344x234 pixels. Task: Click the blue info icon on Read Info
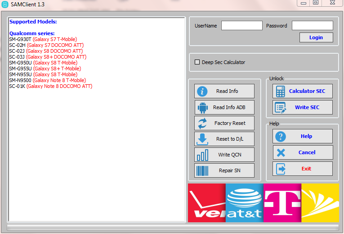[202, 91]
